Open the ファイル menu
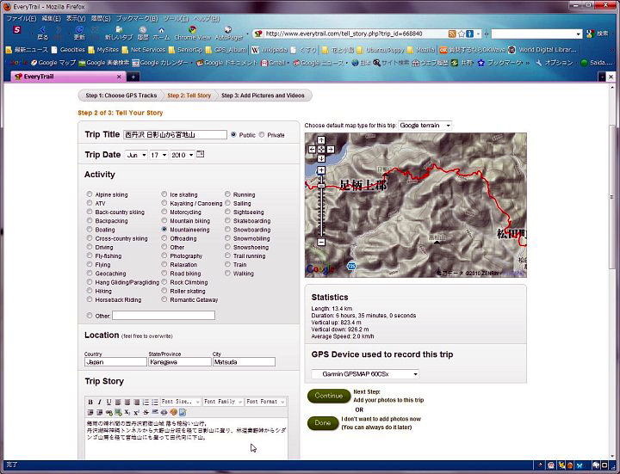Viewport: 620px width, 474px height. click(x=22, y=19)
